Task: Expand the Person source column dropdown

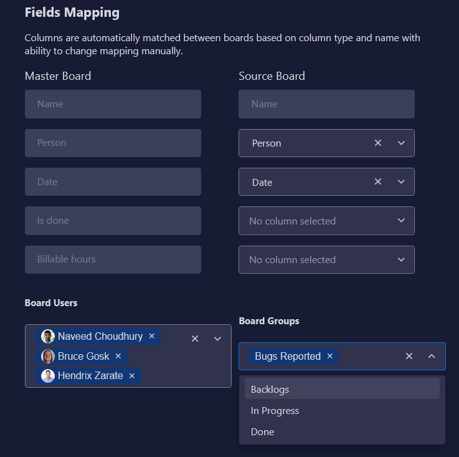Action: pyautogui.click(x=401, y=143)
